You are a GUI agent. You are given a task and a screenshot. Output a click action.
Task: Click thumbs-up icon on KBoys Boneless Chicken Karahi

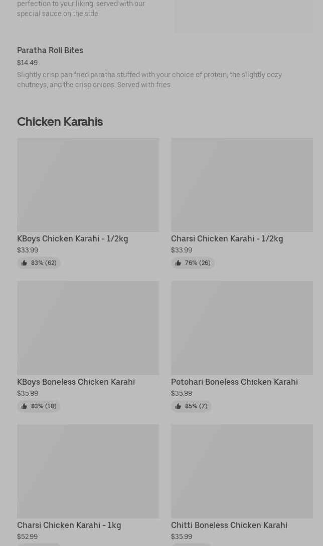[24, 406]
